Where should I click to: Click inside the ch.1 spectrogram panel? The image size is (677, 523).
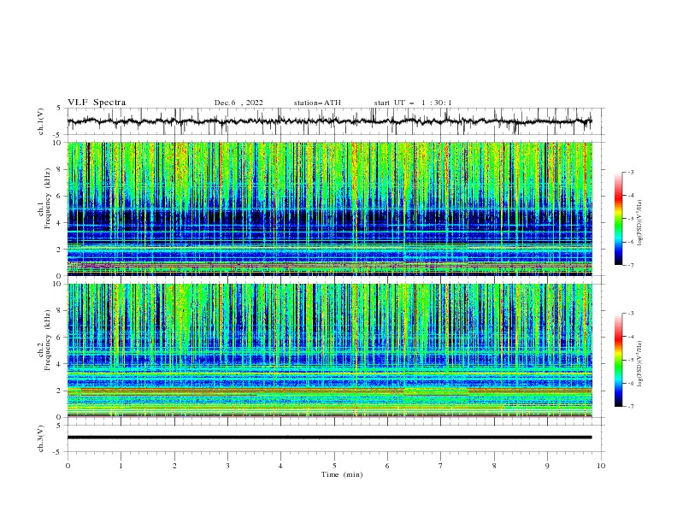tap(330, 209)
